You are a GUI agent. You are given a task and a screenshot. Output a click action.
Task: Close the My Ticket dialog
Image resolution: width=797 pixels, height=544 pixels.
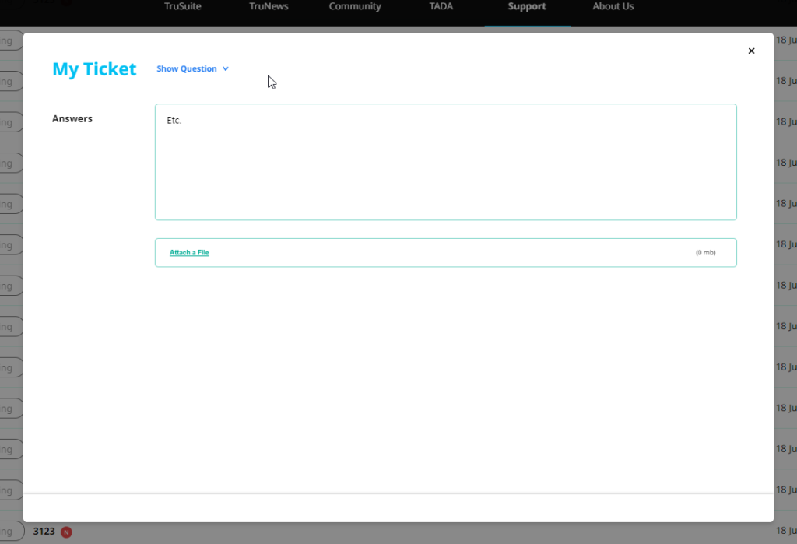pos(751,51)
